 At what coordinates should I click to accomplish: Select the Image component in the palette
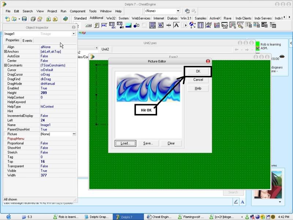click(x=129, y=25)
